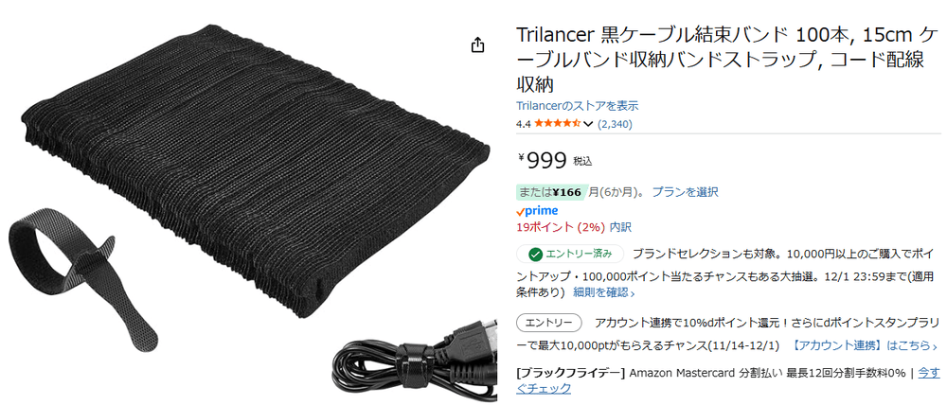Viewport: 947px width, 405px height.
Task: Click the star rating icons
Action: (558, 124)
